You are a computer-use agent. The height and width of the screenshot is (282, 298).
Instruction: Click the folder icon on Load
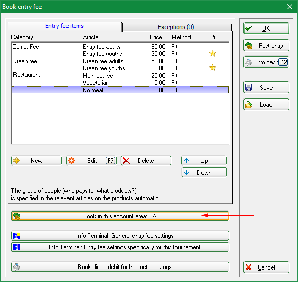[x=249, y=105]
